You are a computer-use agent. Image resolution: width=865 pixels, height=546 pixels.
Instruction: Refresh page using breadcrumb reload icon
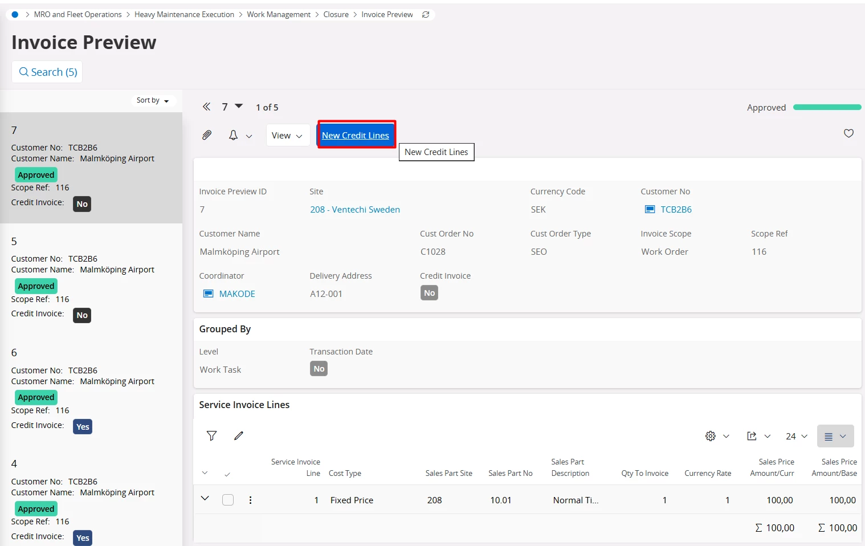coord(426,14)
